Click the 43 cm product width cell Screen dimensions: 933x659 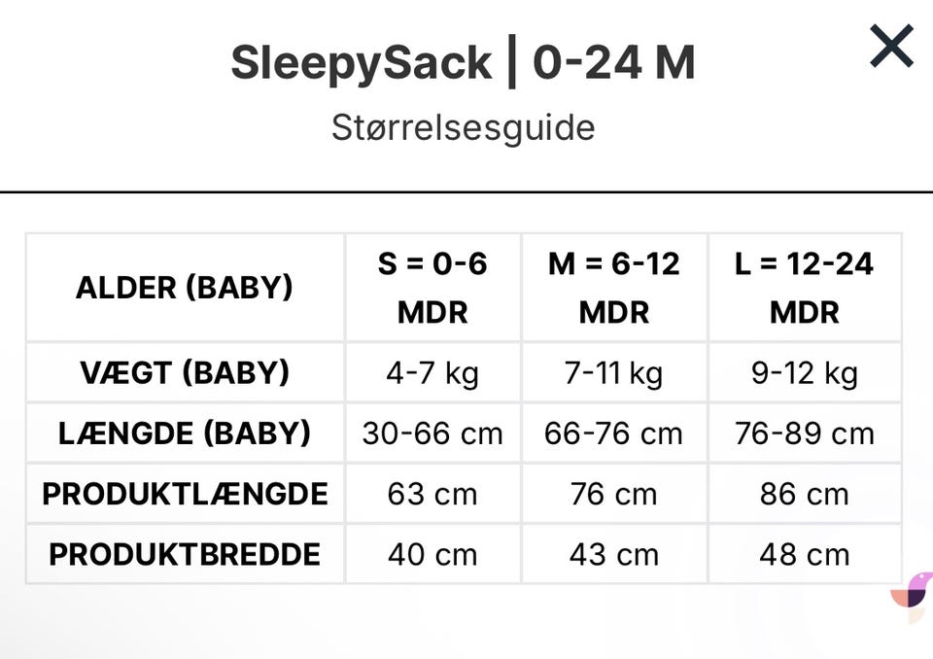(x=614, y=554)
